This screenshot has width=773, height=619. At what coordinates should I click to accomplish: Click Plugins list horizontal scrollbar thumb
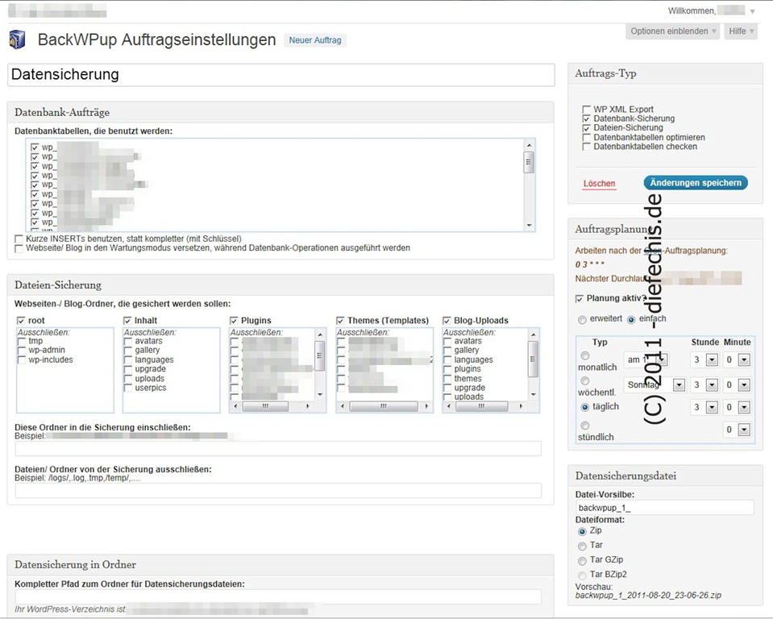click(x=265, y=406)
